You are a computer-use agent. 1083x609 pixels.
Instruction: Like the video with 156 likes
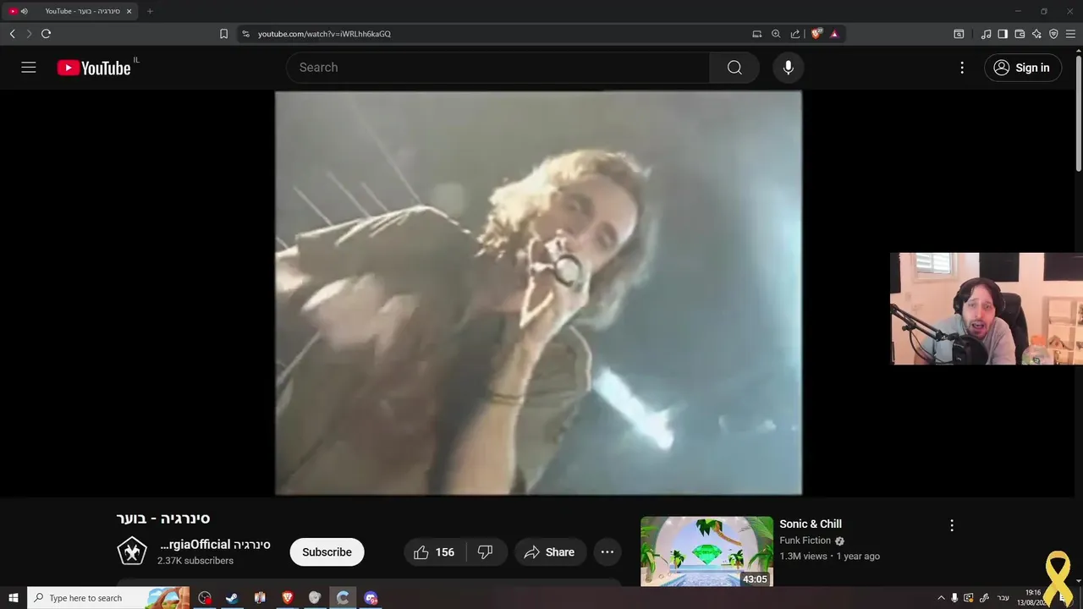434,552
